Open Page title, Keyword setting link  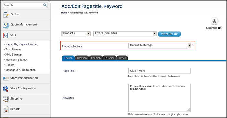point(22,44)
